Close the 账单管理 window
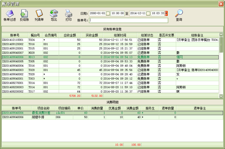 tap(221, 4)
